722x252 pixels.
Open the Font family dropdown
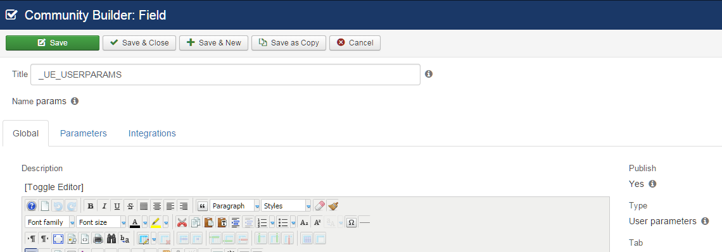[x=50, y=222]
